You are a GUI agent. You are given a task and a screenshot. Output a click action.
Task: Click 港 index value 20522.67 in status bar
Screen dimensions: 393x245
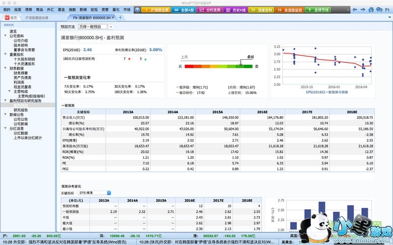click(210, 236)
